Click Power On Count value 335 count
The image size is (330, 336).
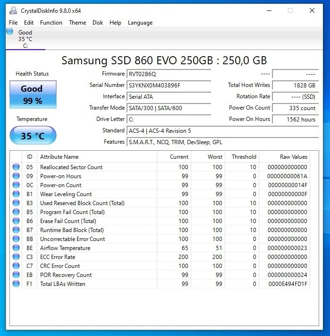point(296,108)
